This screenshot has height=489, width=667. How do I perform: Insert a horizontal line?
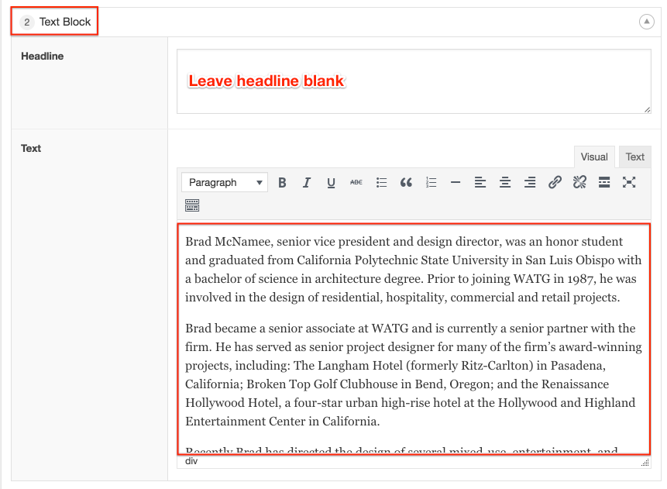tap(456, 183)
